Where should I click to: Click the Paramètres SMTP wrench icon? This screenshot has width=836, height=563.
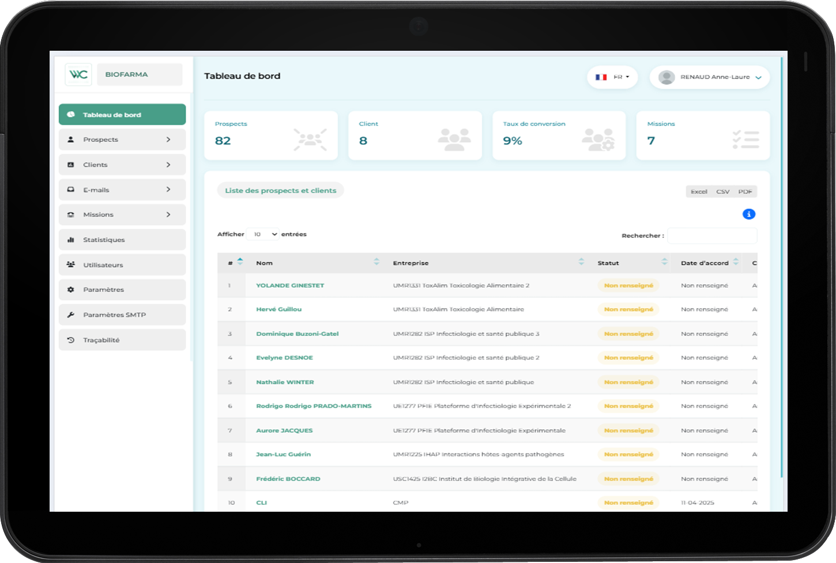pyautogui.click(x=70, y=315)
